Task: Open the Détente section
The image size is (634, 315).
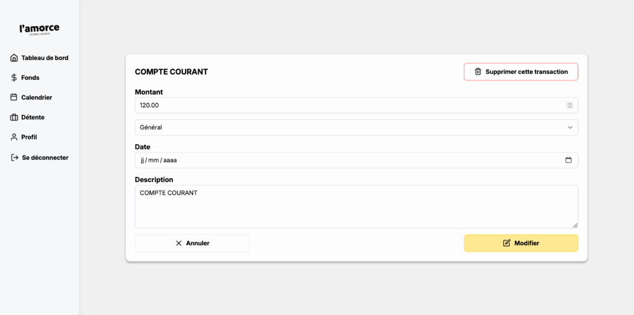Action: 33,118
